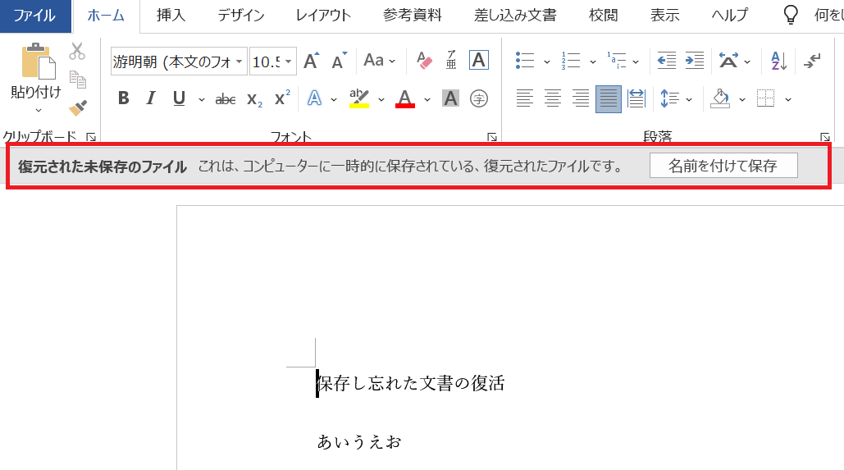Center align the text
The height and width of the screenshot is (470, 844).
pos(553,98)
